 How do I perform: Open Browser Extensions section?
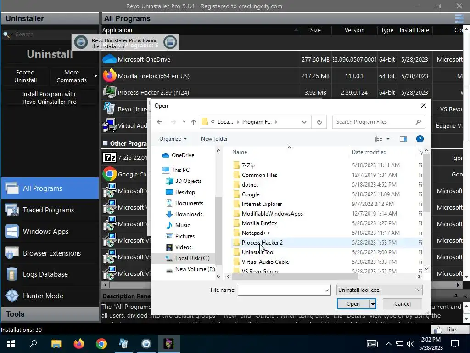pyautogui.click(x=50, y=253)
